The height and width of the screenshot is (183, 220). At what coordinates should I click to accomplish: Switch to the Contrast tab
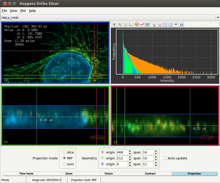(x=150, y=174)
